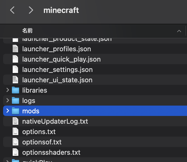Select the launcher_ui_state.json name text
Viewport: 187px width, 162px height.
click(x=57, y=80)
